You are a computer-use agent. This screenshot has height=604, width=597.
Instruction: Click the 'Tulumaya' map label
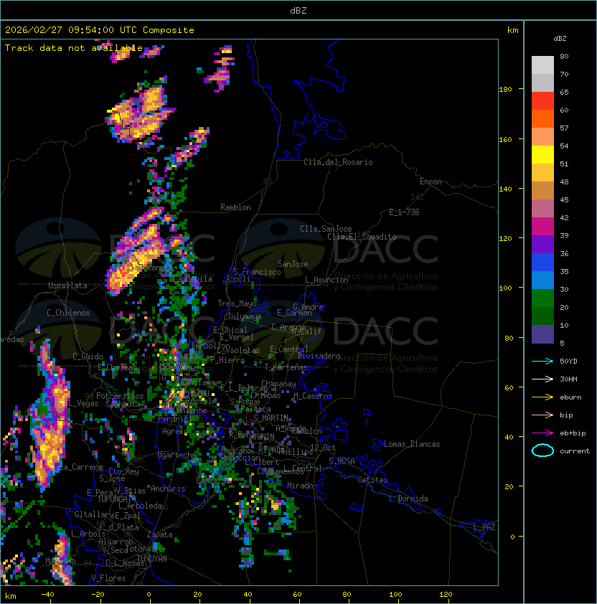tap(245, 316)
